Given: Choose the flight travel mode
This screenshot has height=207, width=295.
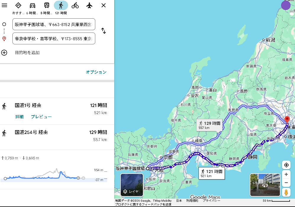Looking at the screenshot, I should pyautogui.click(x=89, y=5).
